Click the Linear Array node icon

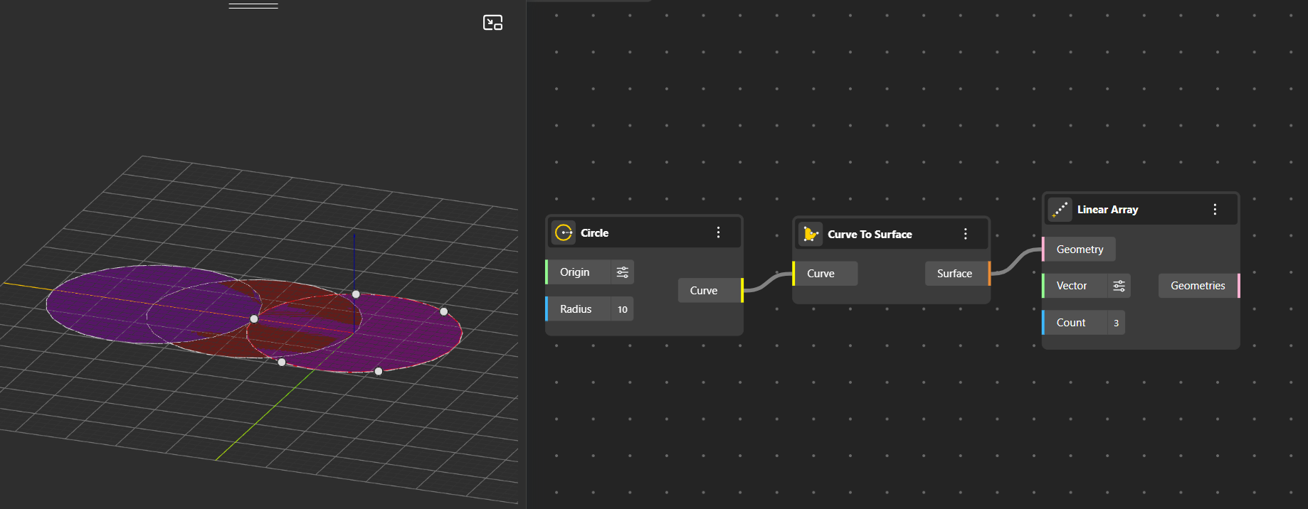[1060, 210]
